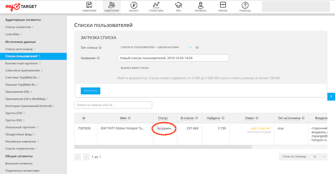
Task: Open the Строк на странице dropdown
Action: tap(324, 157)
